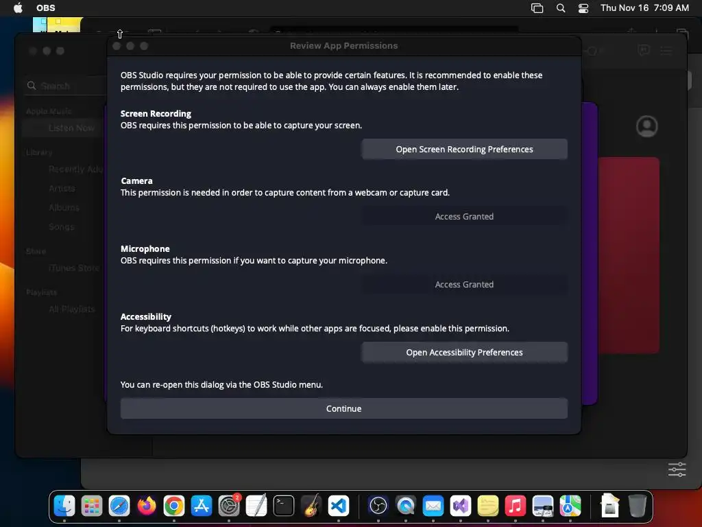The image size is (702, 527).
Task: Open the OBS menu in the menu bar
Action: (46, 8)
